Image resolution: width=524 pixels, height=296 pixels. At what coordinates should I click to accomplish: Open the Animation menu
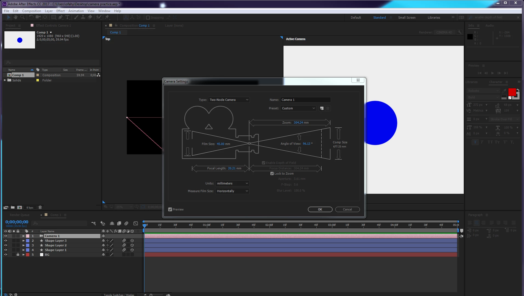[x=76, y=11]
